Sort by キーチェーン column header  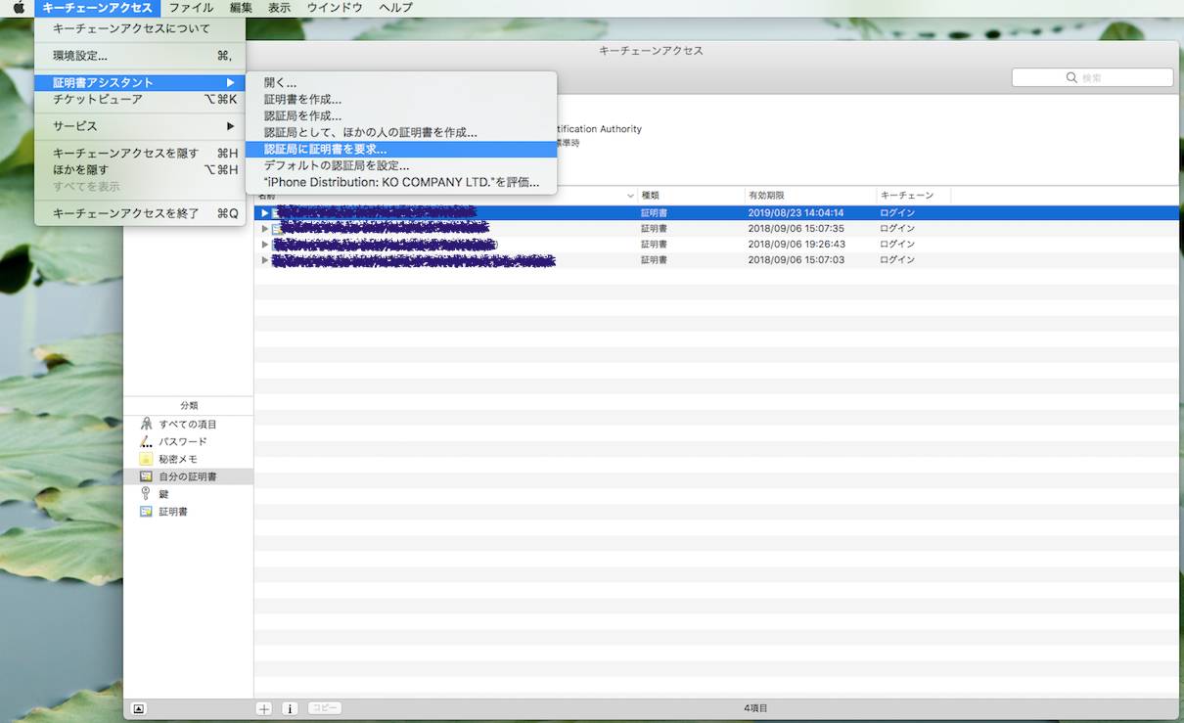(x=914, y=196)
